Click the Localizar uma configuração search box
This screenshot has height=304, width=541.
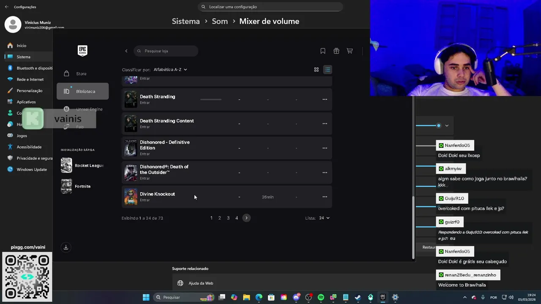pos(270,7)
